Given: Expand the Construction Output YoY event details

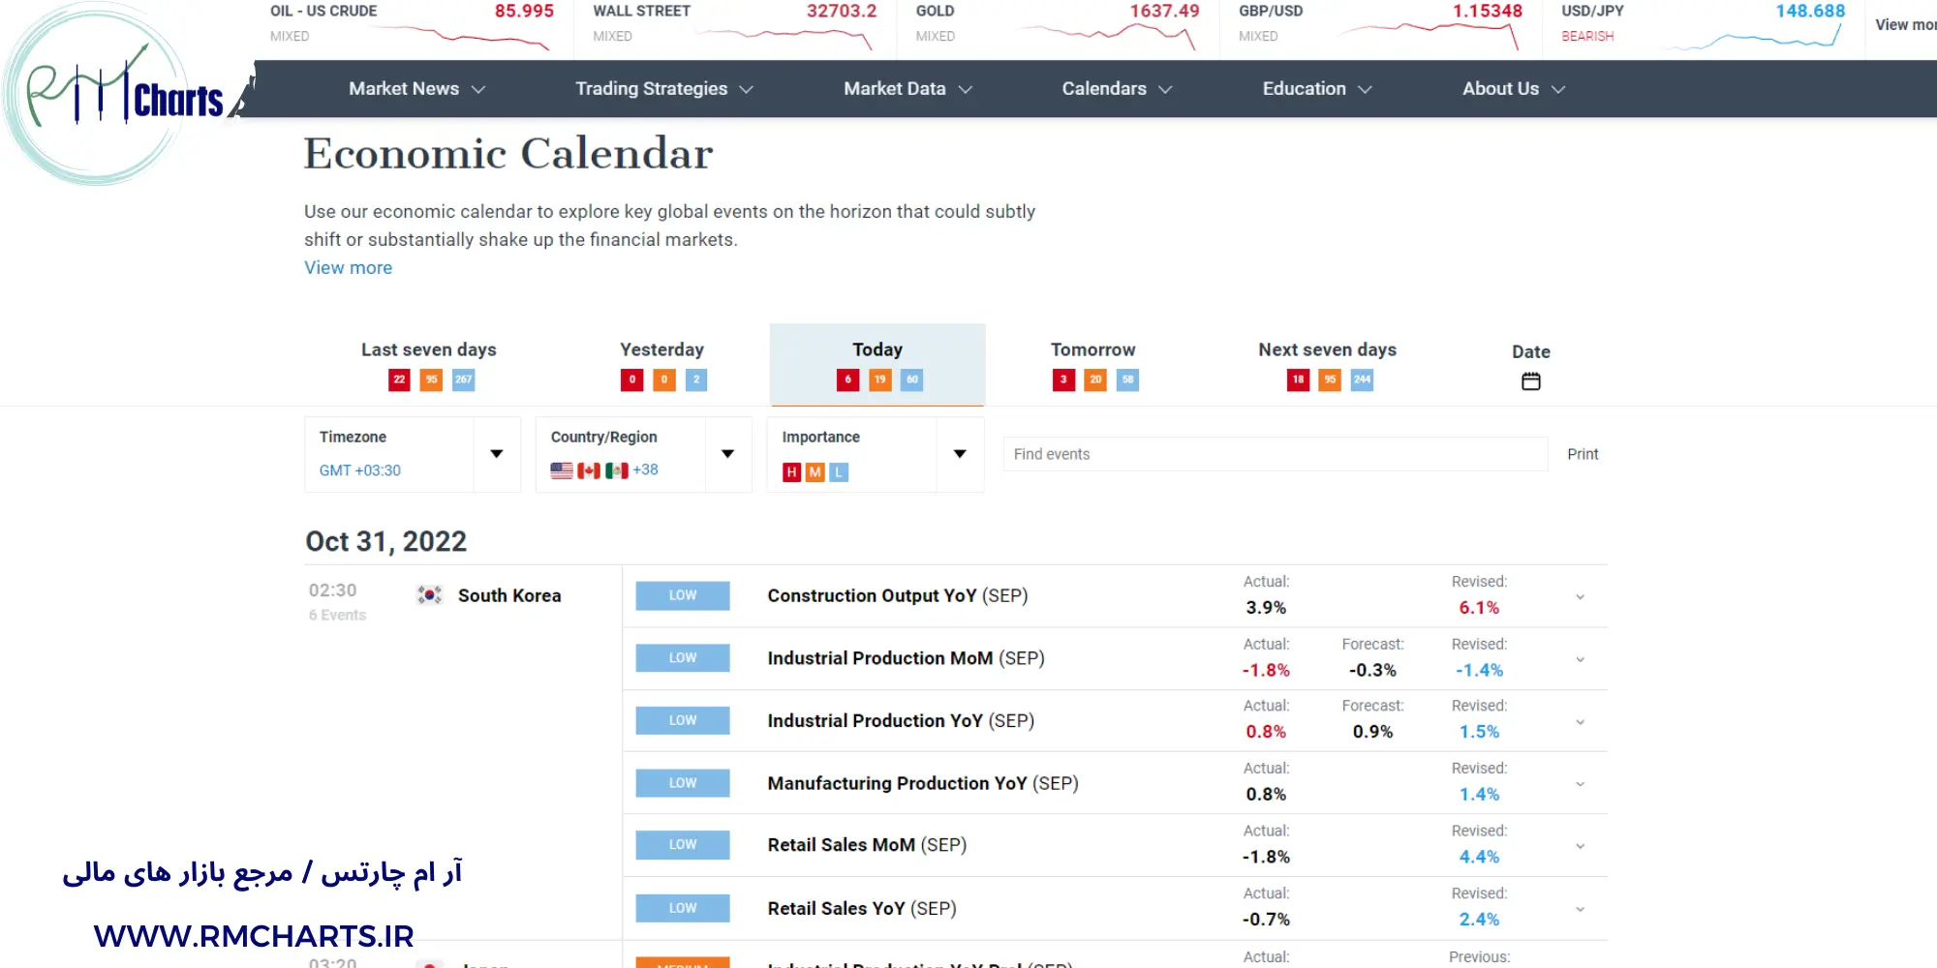Looking at the screenshot, I should click(x=1580, y=596).
